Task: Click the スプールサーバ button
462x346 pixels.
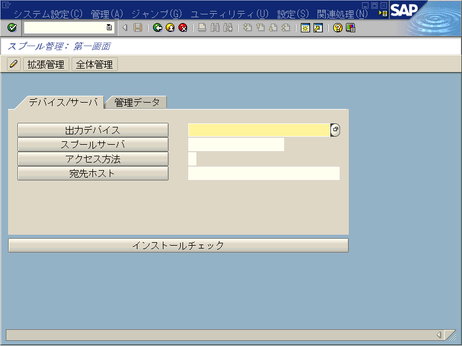Action: tap(93, 145)
